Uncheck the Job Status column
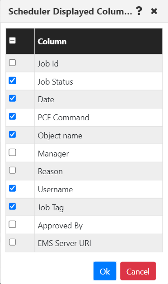This screenshot has height=284, width=168. pos(12,80)
